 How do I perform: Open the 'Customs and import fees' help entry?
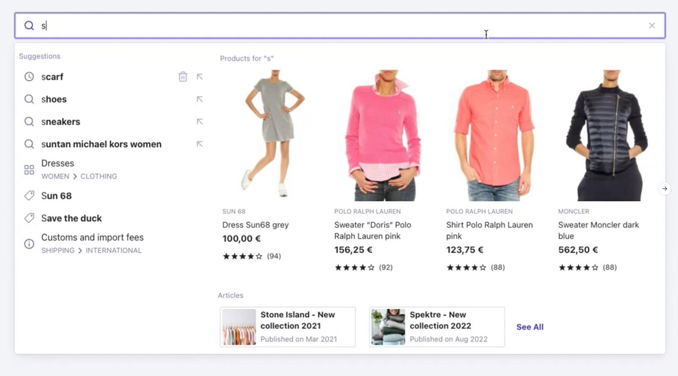coord(92,244)
